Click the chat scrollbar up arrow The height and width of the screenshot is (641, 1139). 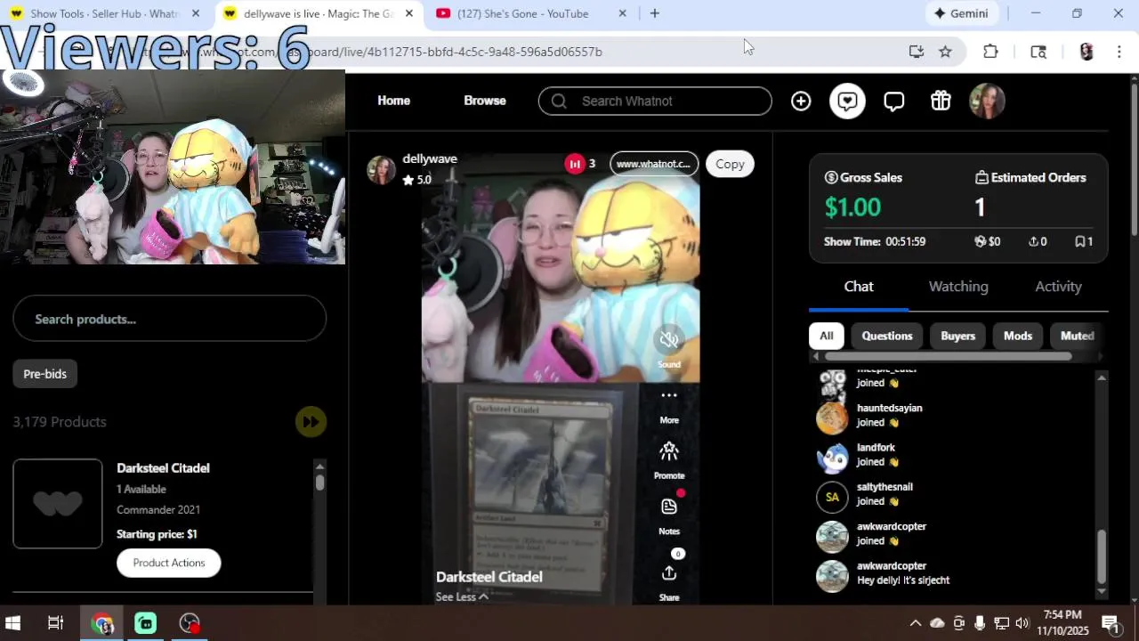1102,378
